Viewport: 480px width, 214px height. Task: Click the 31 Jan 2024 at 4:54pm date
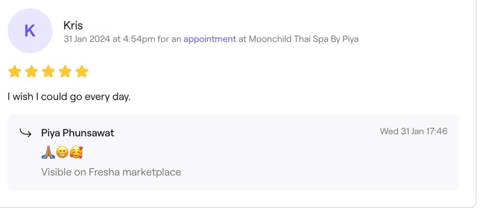(x=109, y=39)
